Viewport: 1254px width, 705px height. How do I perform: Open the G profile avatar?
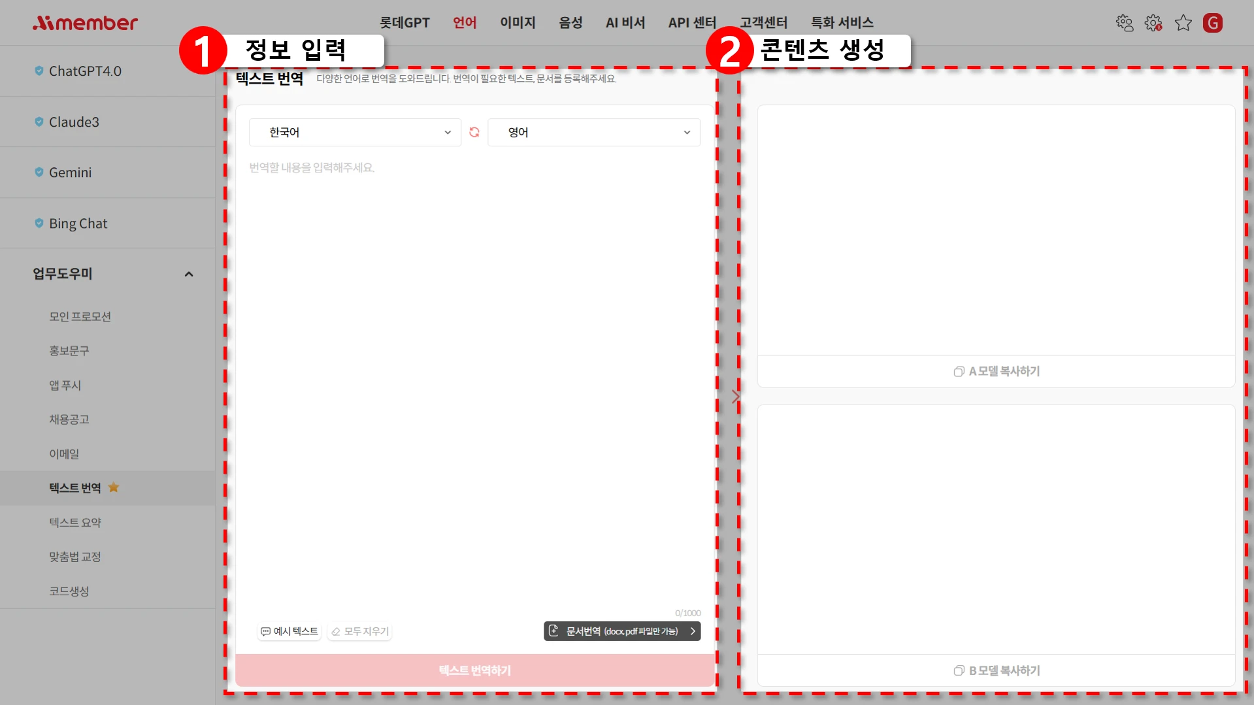pyautogui.click(x=1212, y=23)
